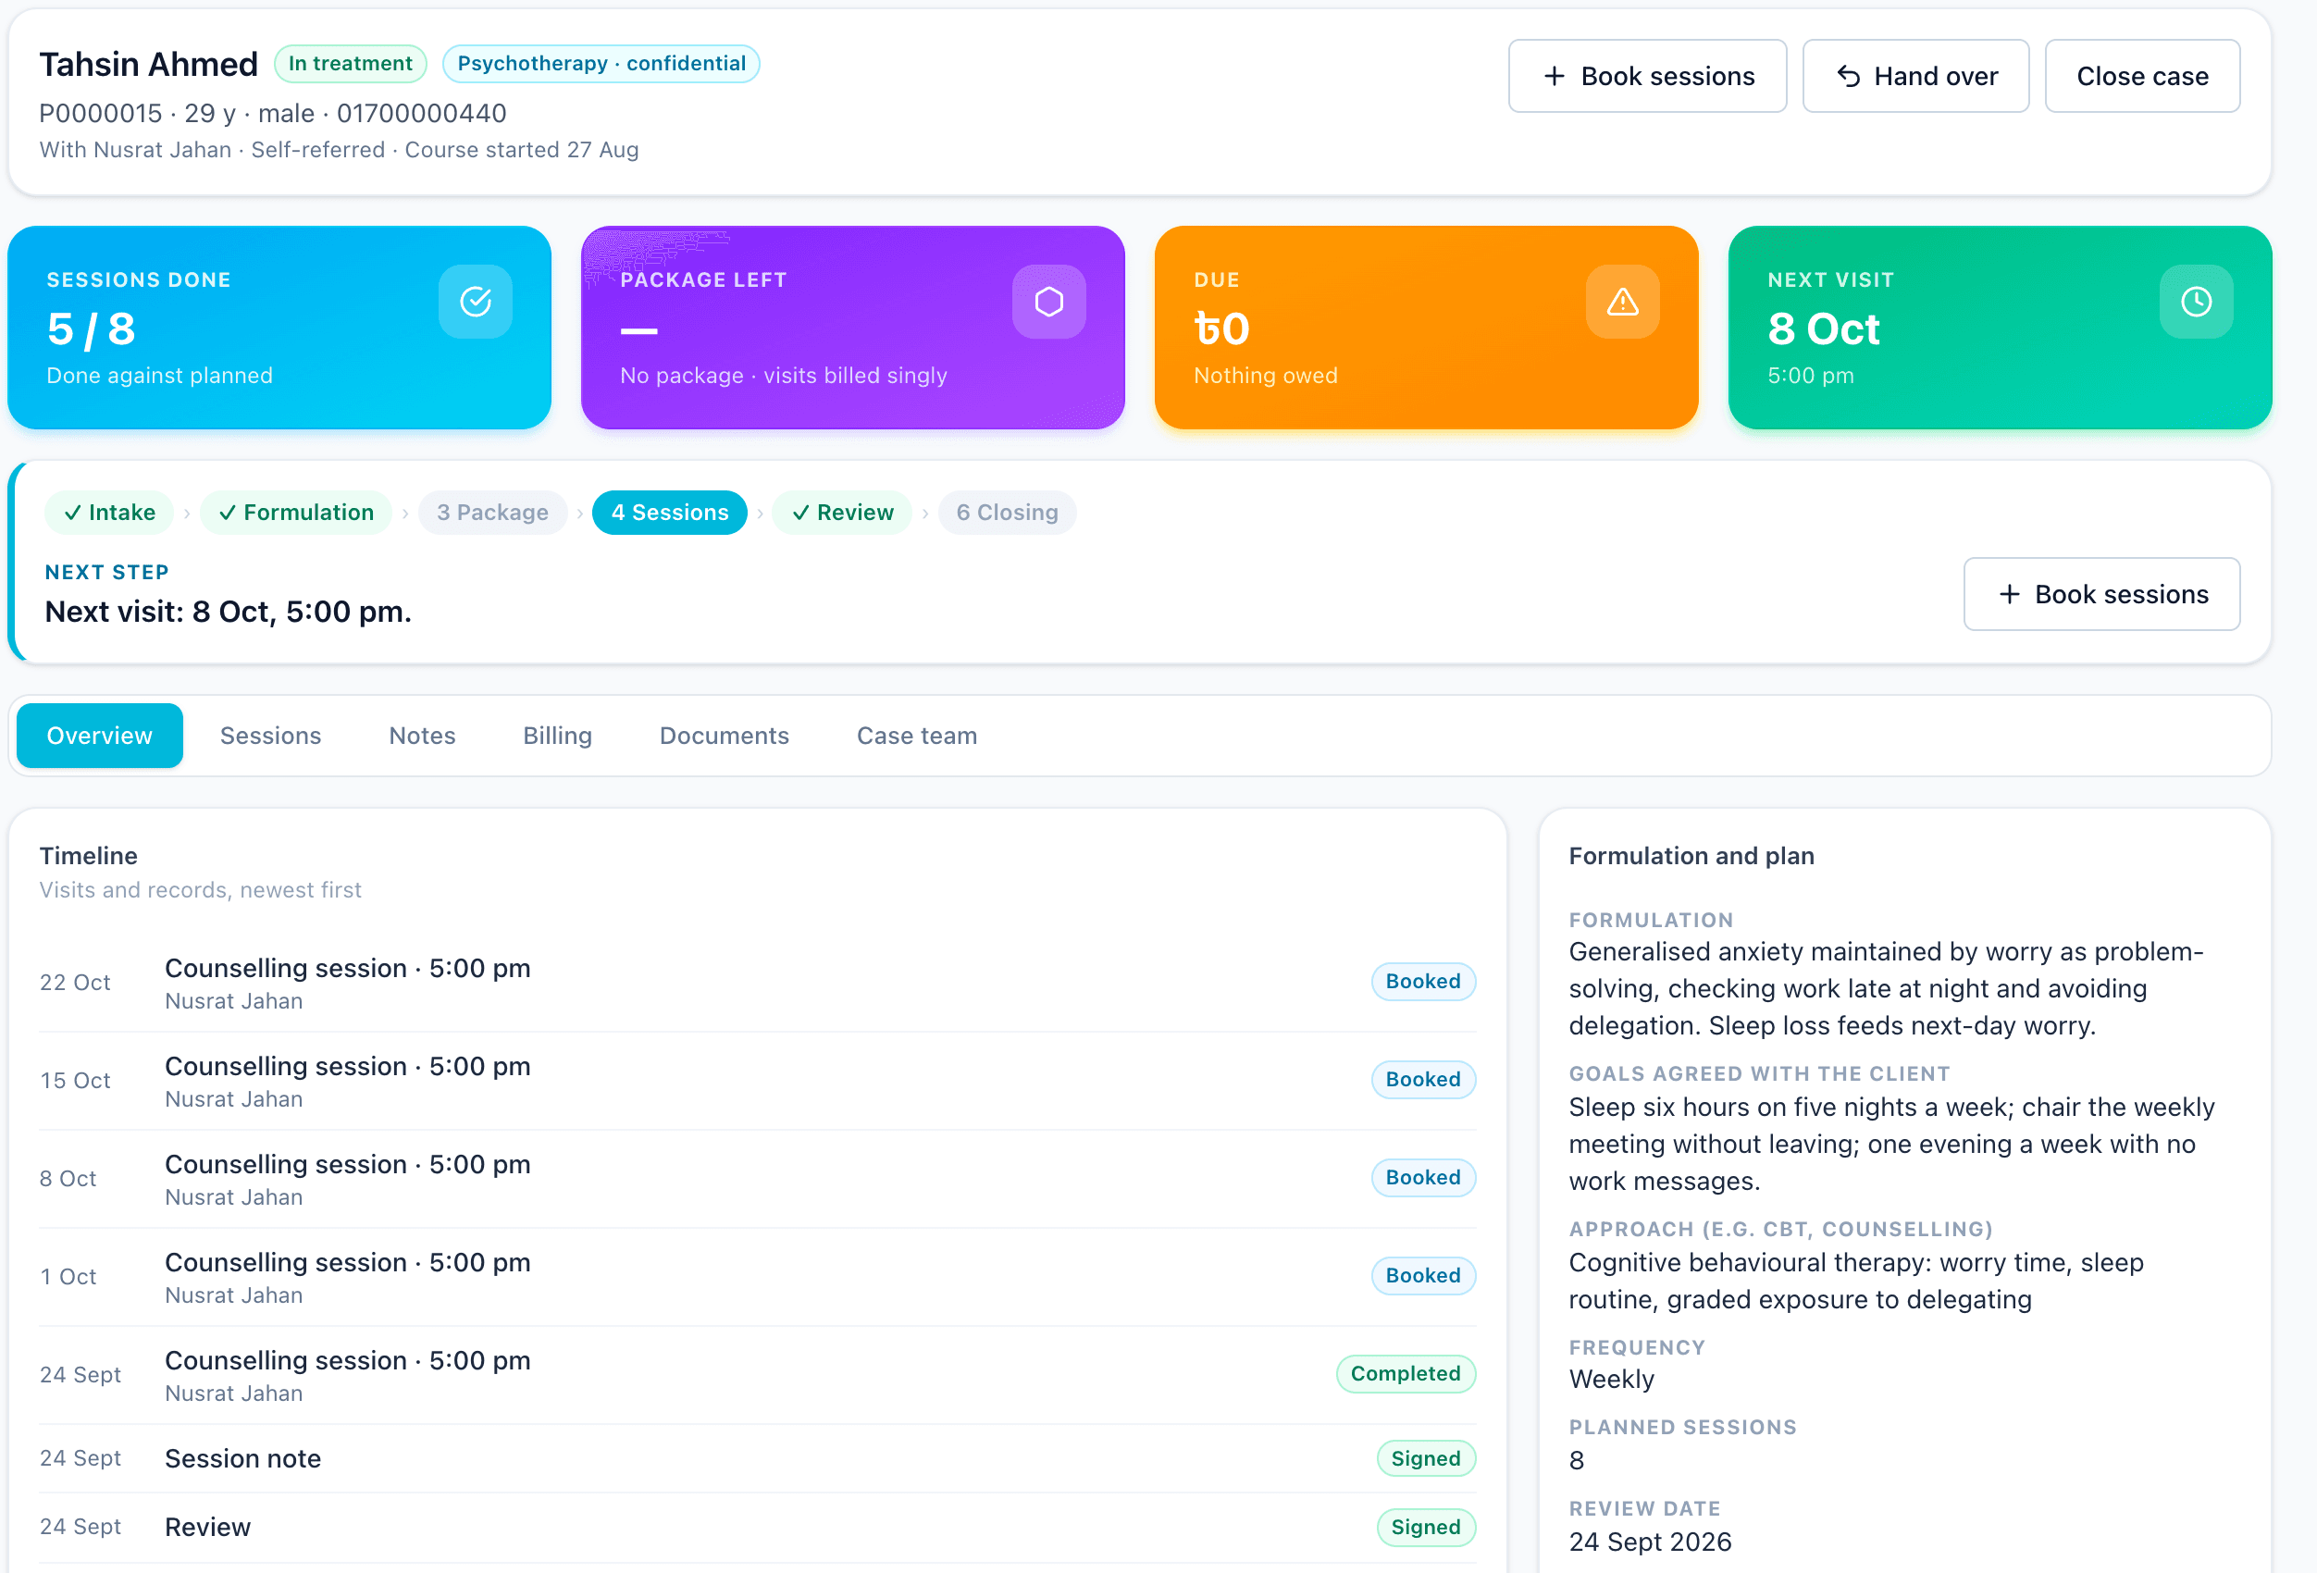Viewport: 2317px width, 1573px height.
Task: Click the Completed badge on 24 Sept session
Action: point(1406,1374)
